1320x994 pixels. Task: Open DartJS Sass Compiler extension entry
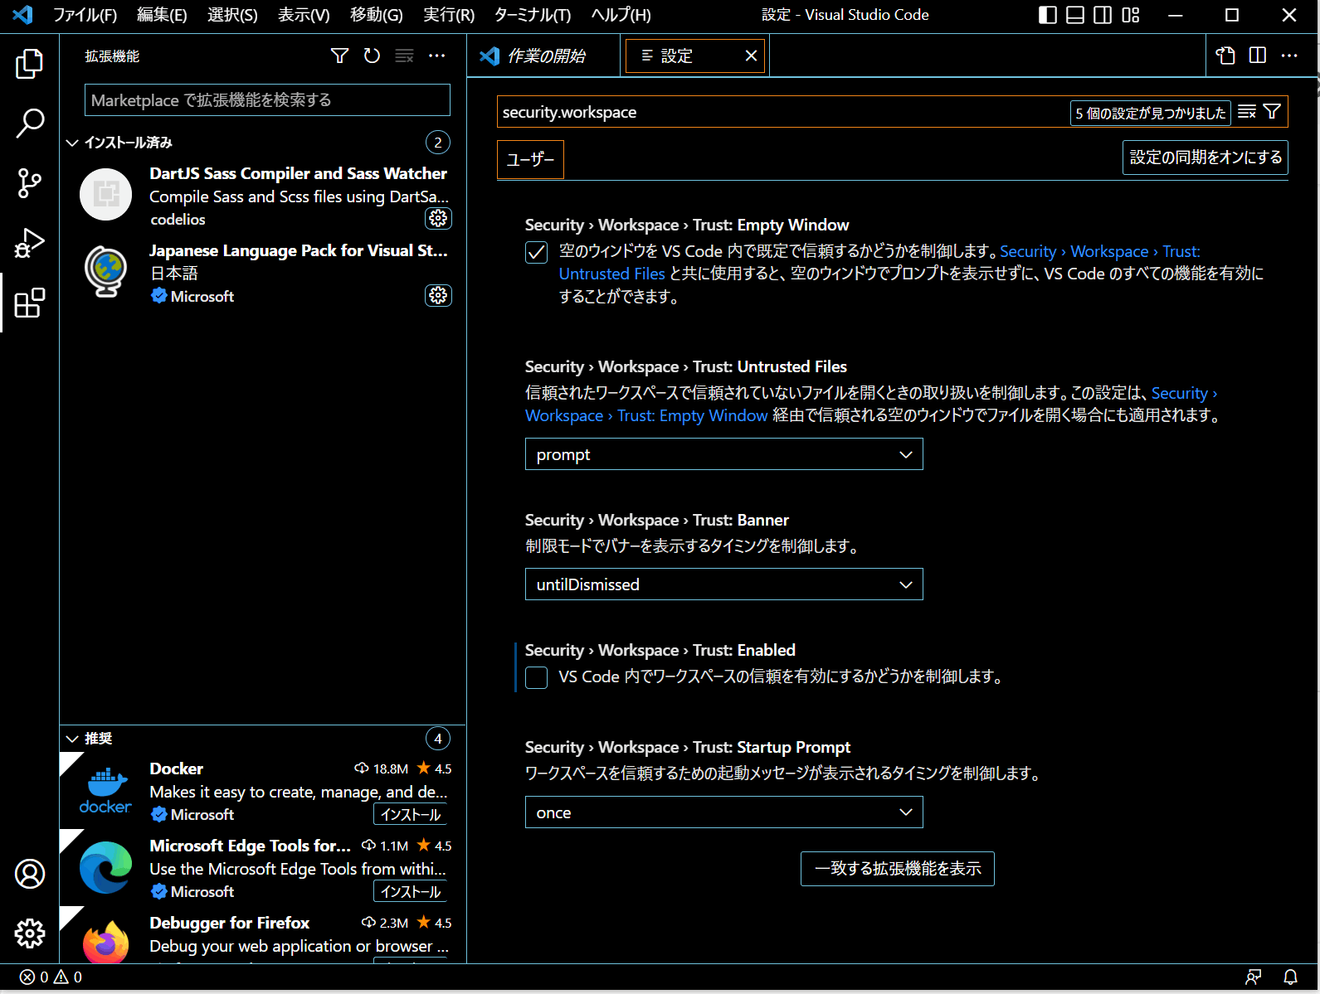(x=263, y=196)
